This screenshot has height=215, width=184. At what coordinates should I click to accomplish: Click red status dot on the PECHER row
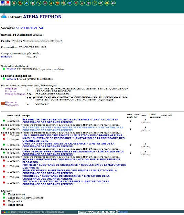(x=4, y=160)
